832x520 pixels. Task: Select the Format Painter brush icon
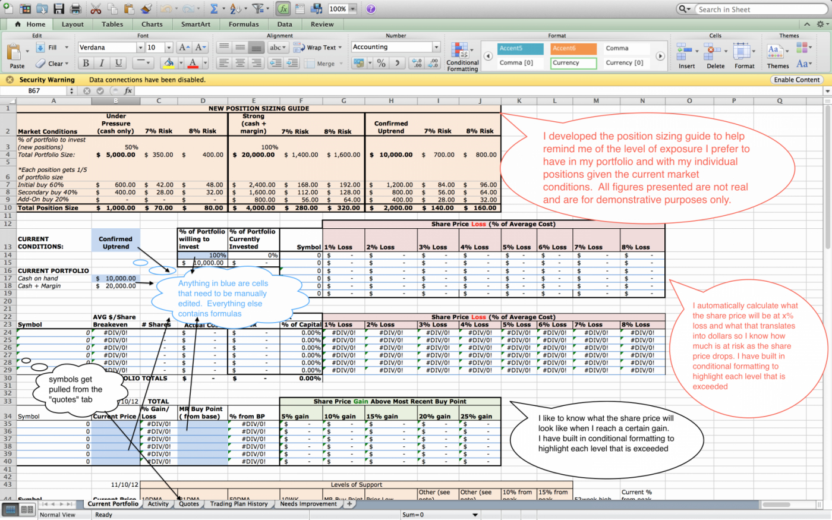click(x=147, y=9)
